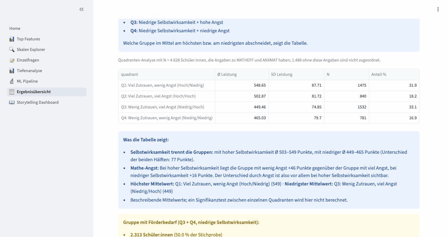448x237 pixels.
Task: Click the 74.85 SD Leistung cell
Action: click(296, 107)
